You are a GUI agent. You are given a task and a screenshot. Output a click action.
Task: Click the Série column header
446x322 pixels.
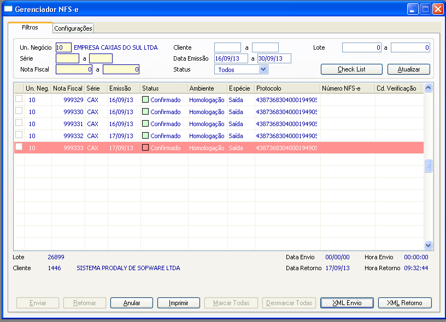[x=96, y=88]
